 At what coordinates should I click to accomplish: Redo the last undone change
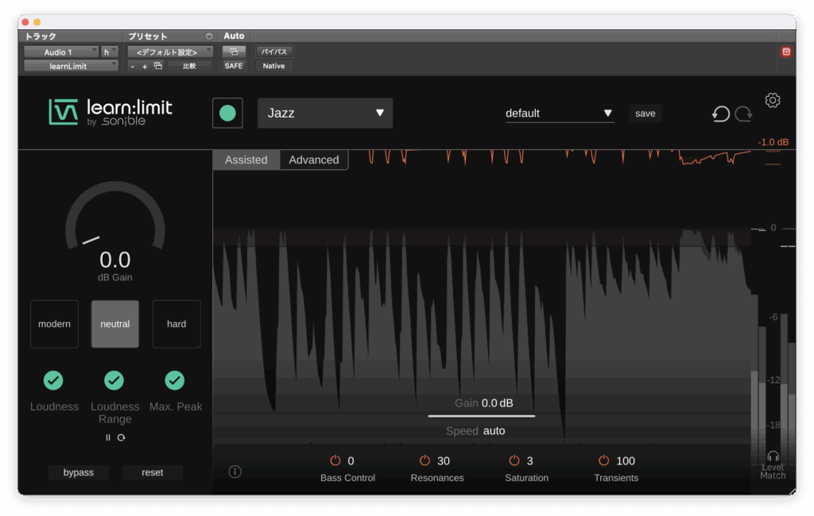[743, 114]
